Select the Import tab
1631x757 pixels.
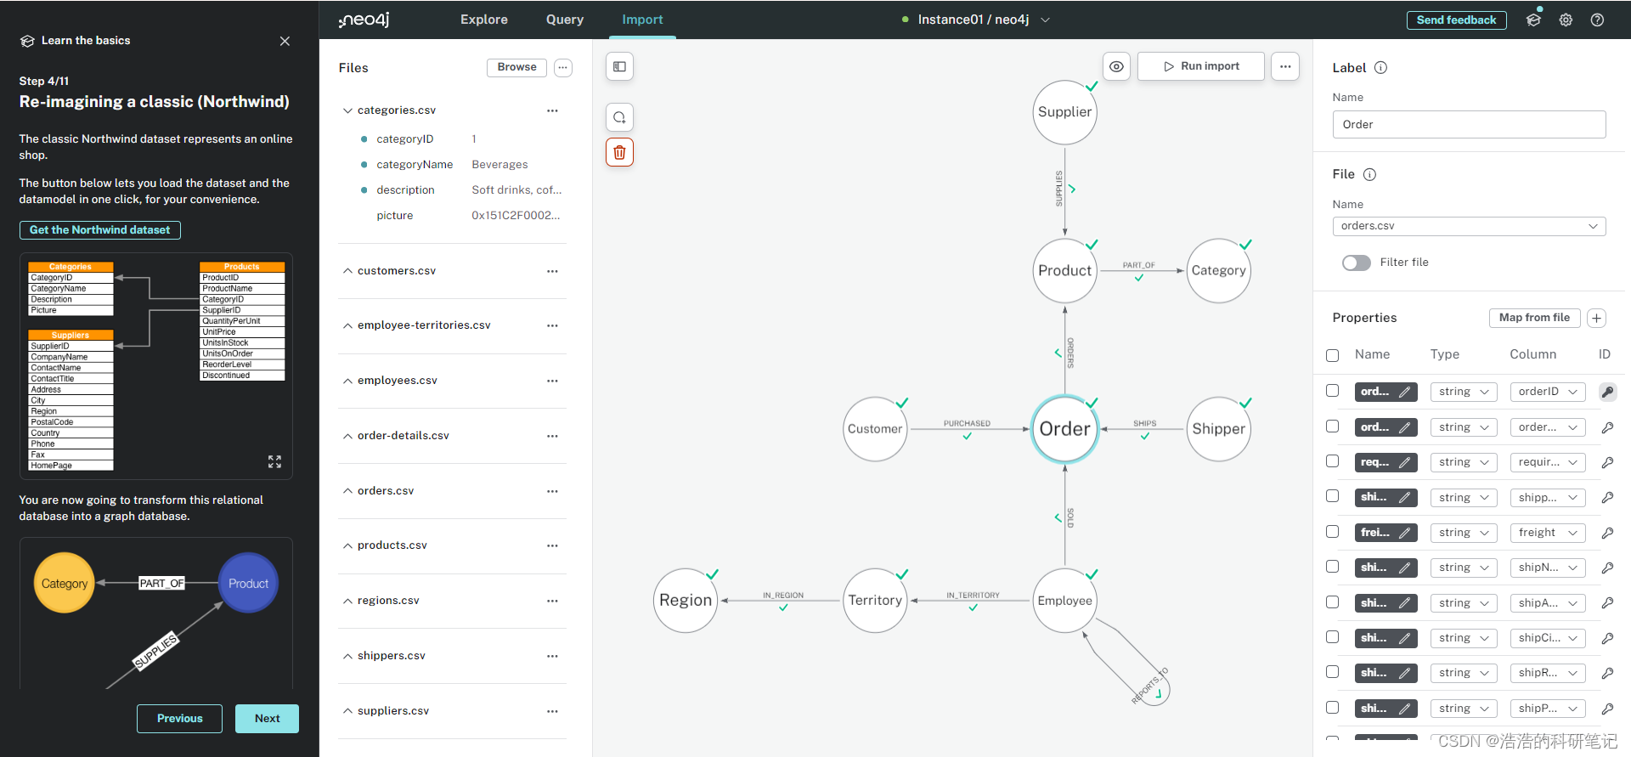[642, 20]
